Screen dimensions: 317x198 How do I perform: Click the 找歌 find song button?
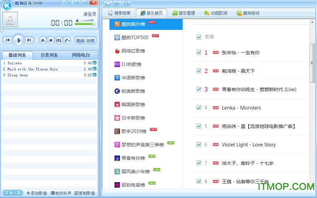point(91,41)
